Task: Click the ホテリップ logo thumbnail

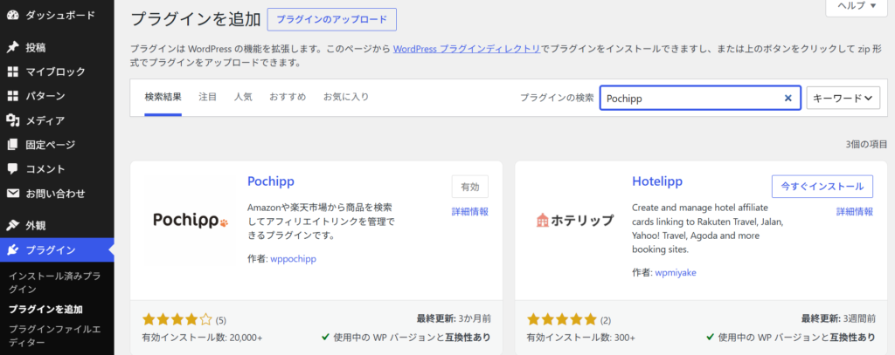Action: (575, 220)
